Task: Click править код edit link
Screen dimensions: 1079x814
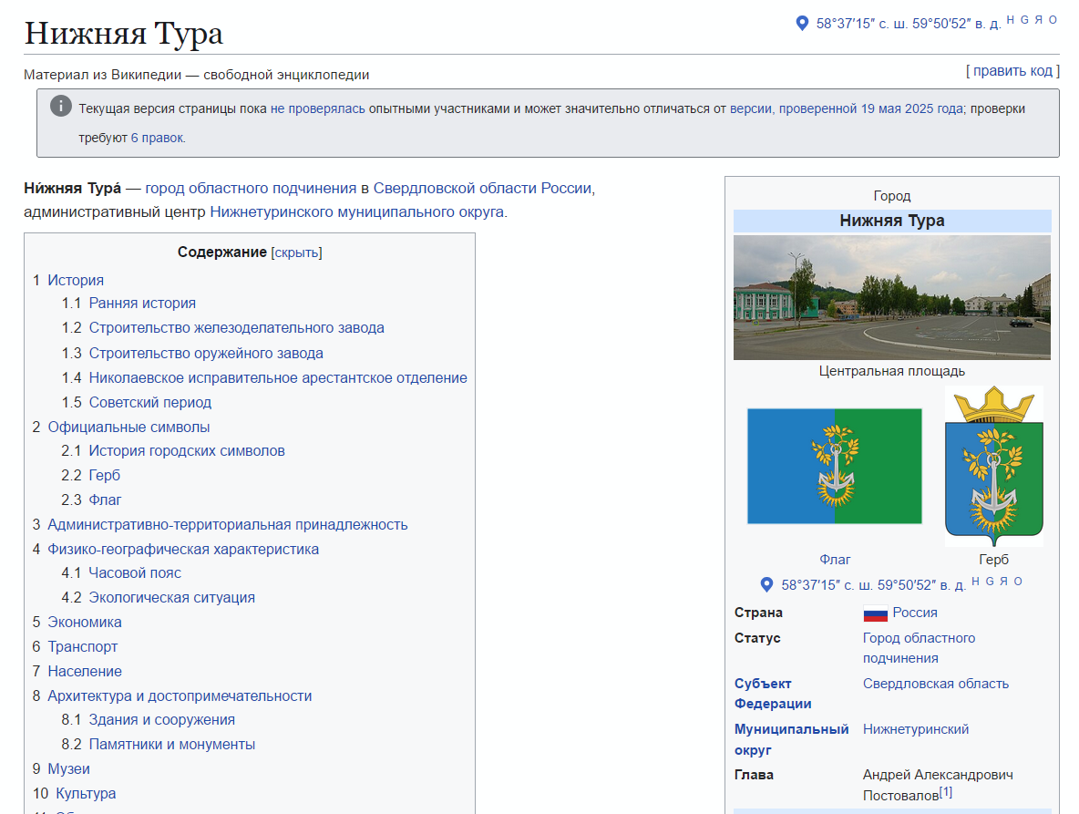Action: coord(1013,70)
